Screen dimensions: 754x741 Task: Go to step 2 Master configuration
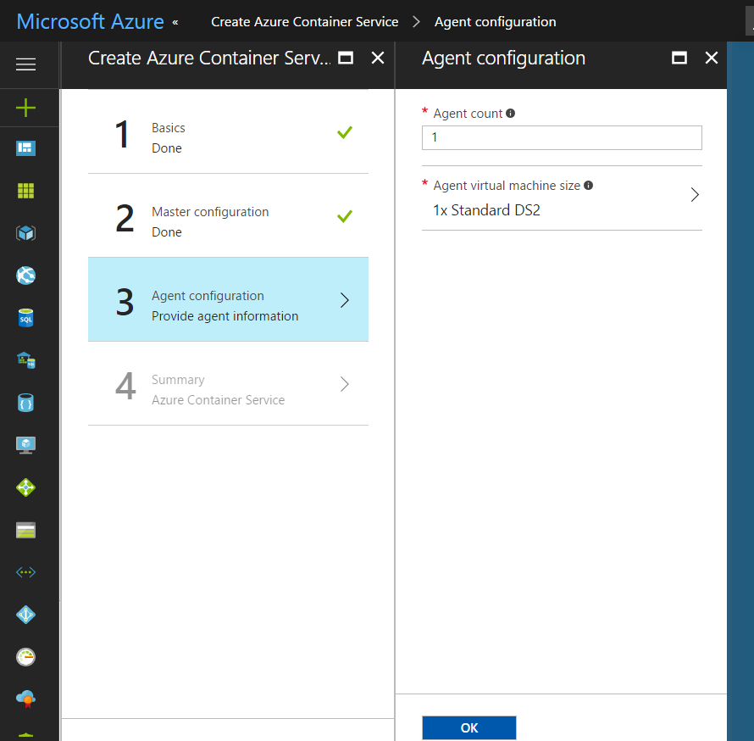pos(228,215)
